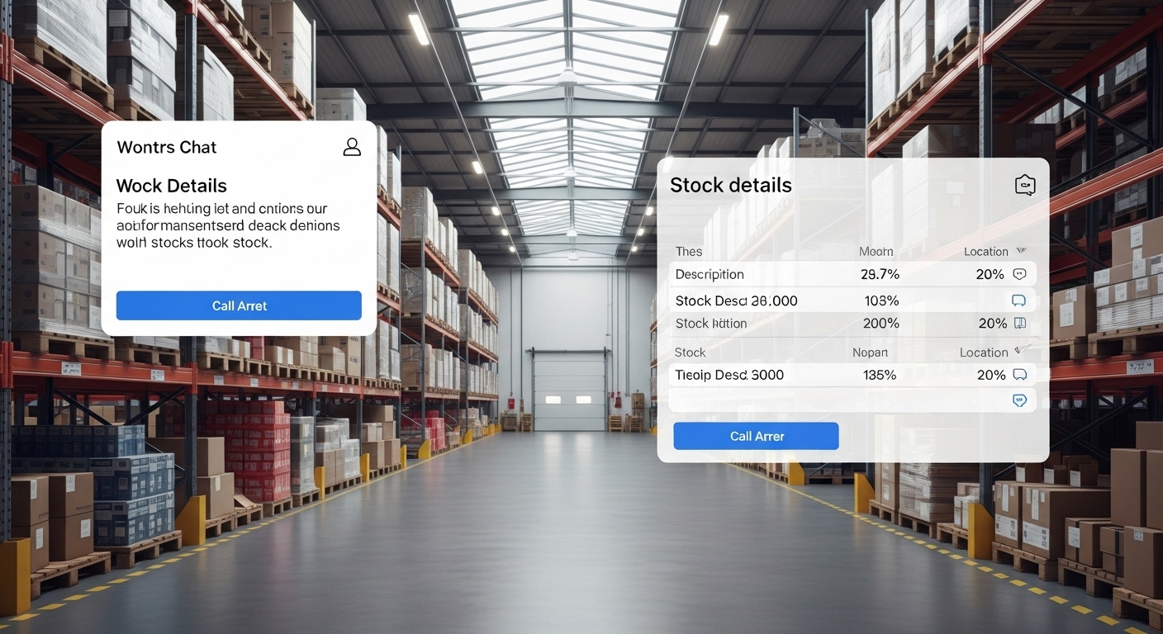Select the Tieoip Desc 5000 row text

[x=729, y=375]
